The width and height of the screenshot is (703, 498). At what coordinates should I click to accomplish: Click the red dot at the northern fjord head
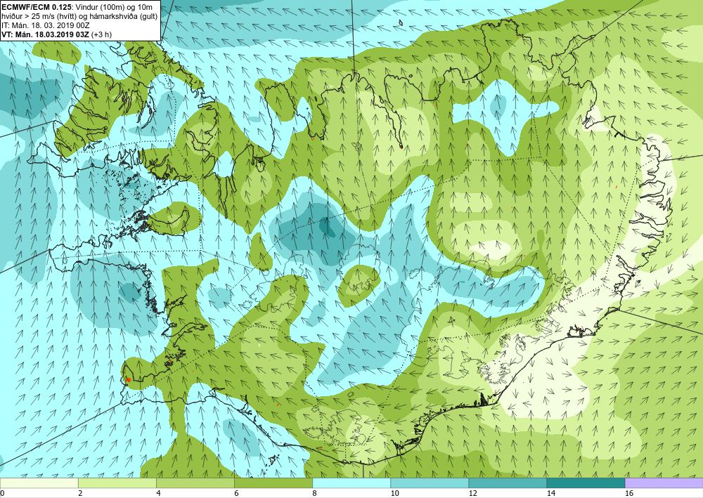click(x=401, y=146)
